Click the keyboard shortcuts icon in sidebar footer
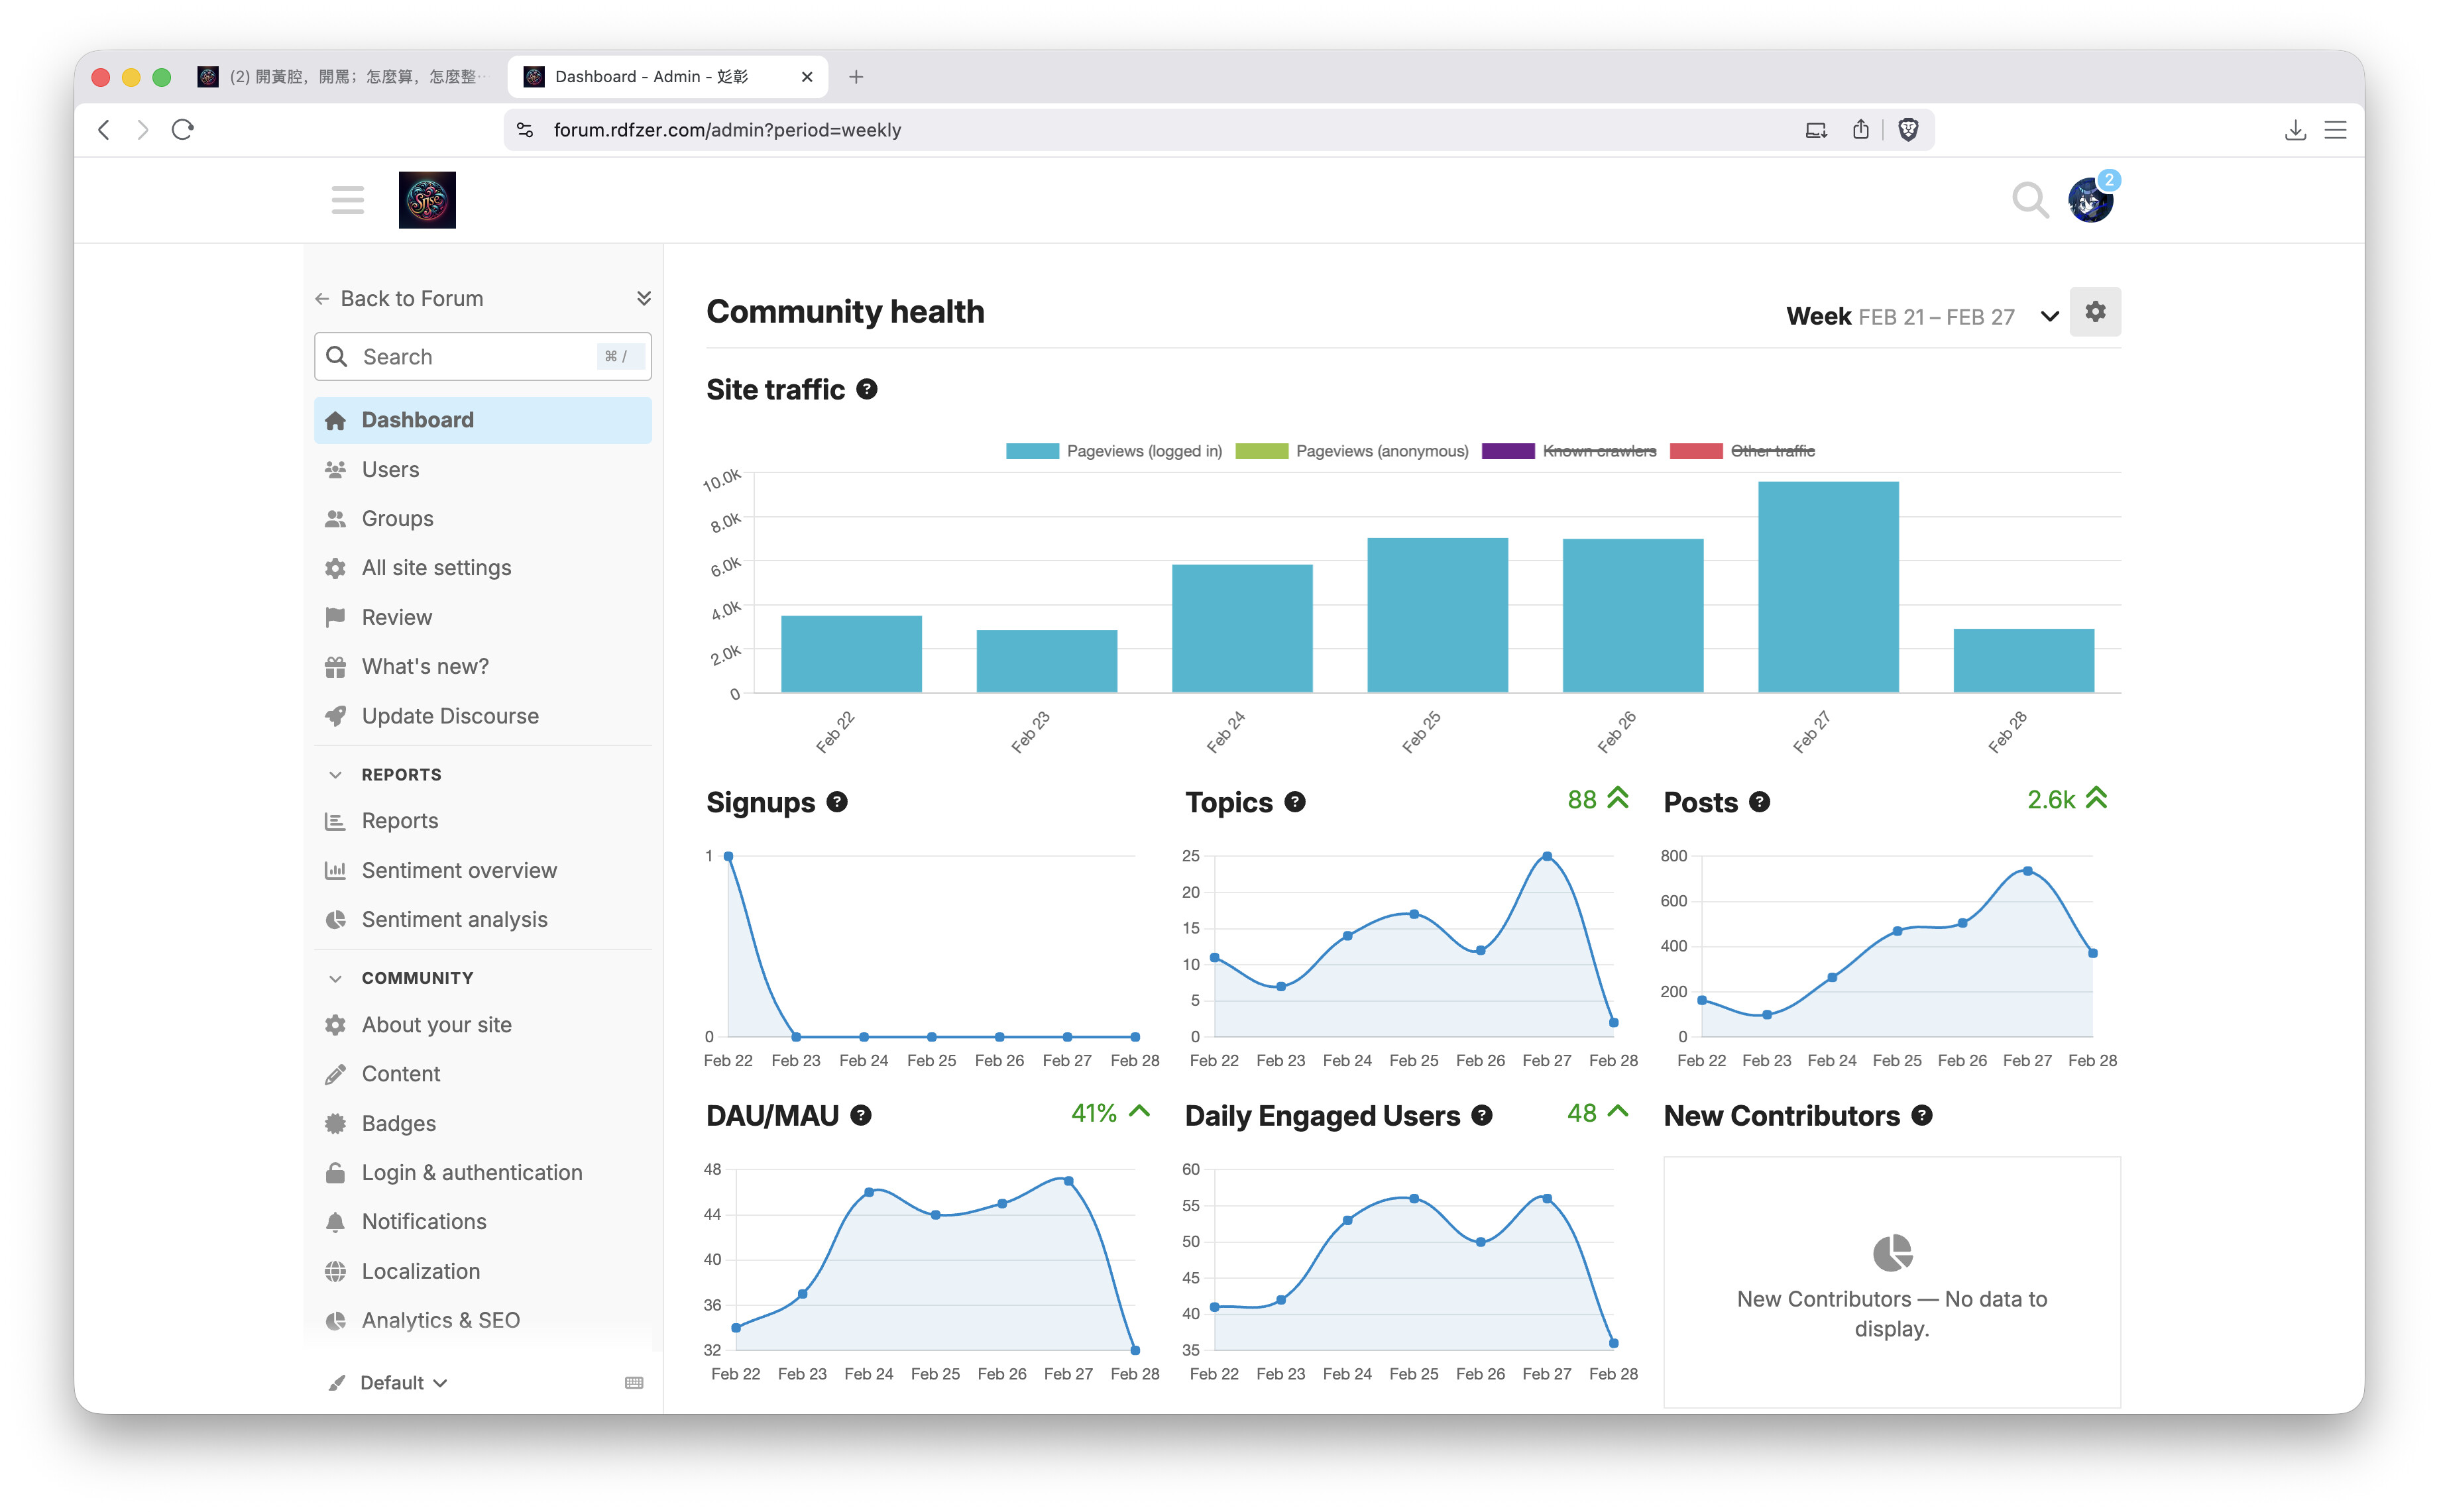The height and width of the screenshot is (1512, 2439). (x=633, y=1382)
